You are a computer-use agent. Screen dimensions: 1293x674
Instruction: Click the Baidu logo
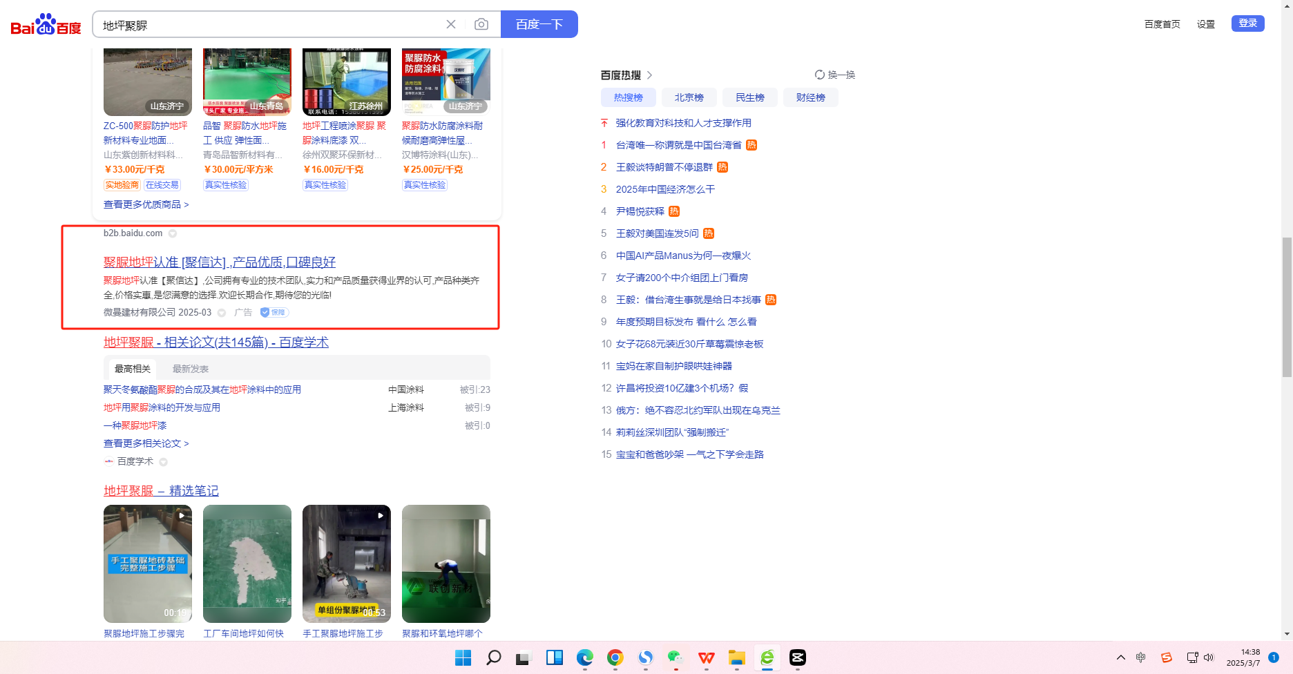click(46, 25)
